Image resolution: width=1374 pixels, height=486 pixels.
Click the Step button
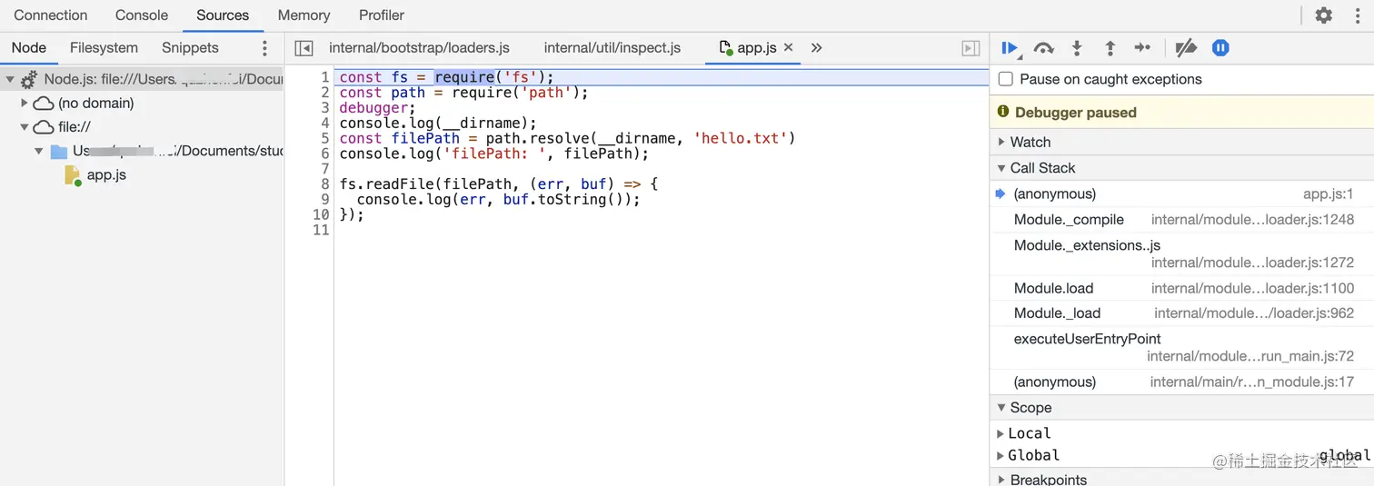point(1143,48)
